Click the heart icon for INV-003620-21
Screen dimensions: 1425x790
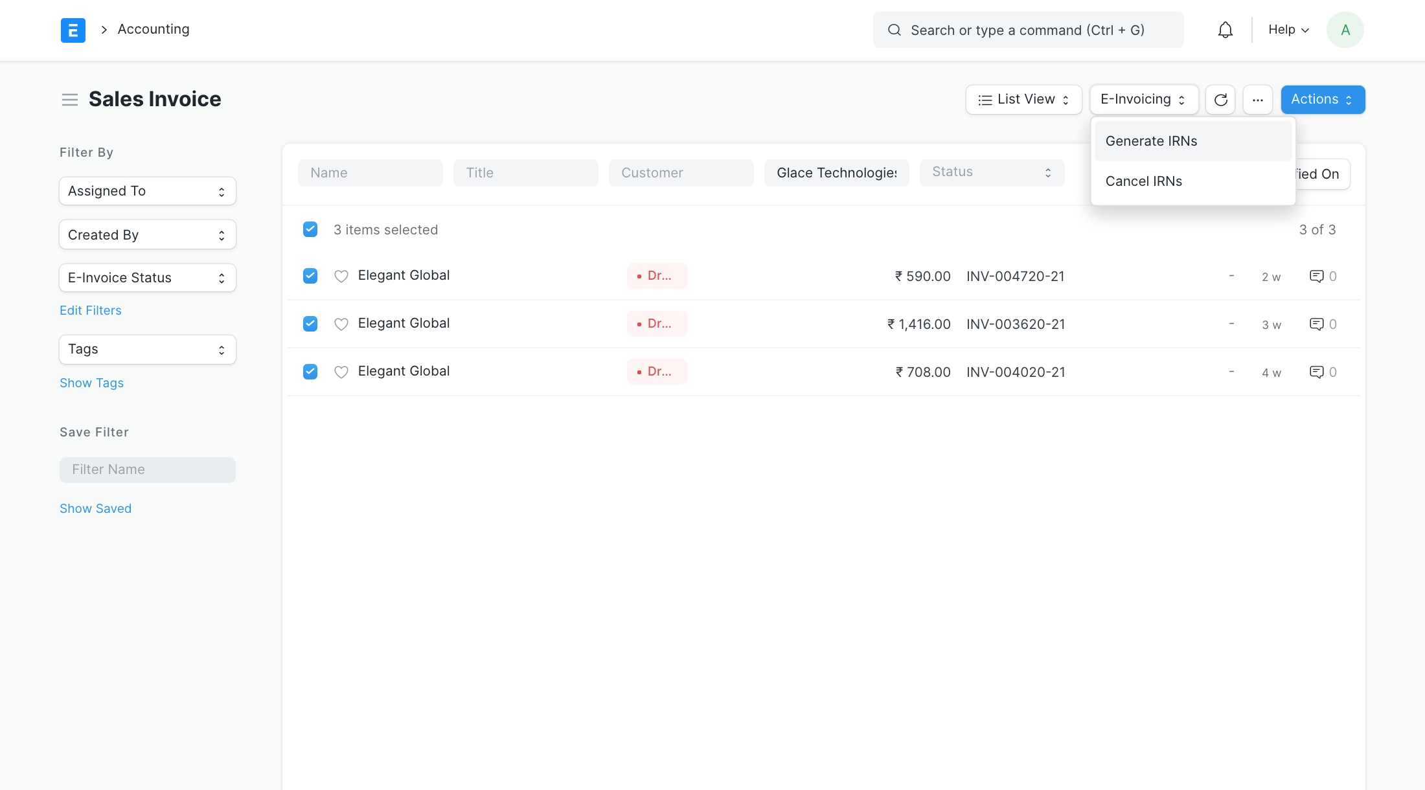click(x=341, y=324)
